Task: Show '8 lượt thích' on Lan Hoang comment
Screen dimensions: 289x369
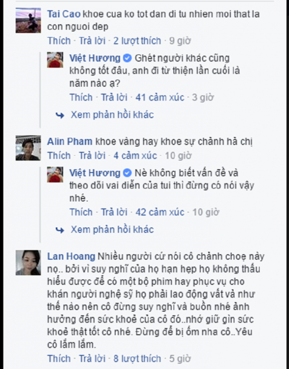Action: pyautogui.click(x=137, y=359)
